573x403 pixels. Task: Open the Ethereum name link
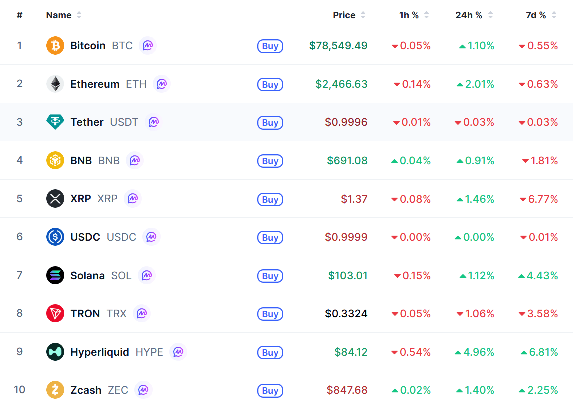click(x=95, y=84)
